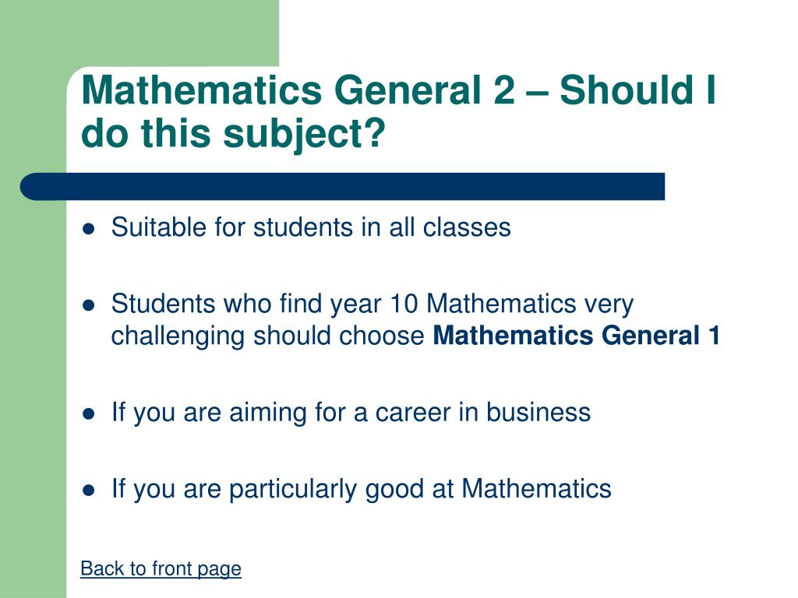The height and width of the screenshot is (598, 798).
Task: Click the bold 'Mathematics General 1' text
Action: click(576, 336)
